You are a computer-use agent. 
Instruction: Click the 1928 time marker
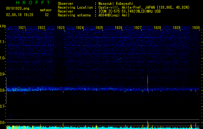pyautogui.click(x=157, y=27)
